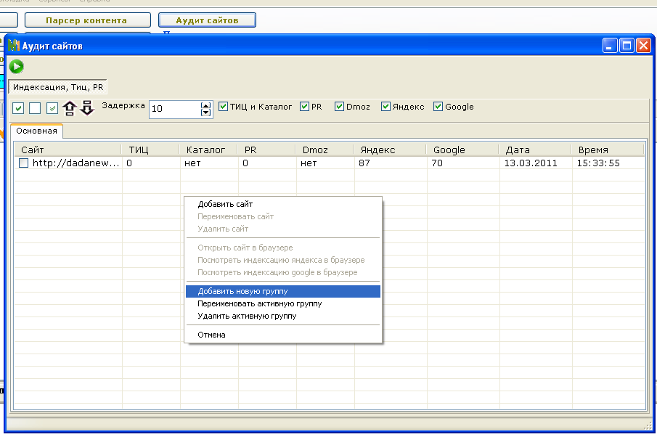Click the Аудит сайтов title bar icon
Screen dimensions: 657x437
click(13, 46)
